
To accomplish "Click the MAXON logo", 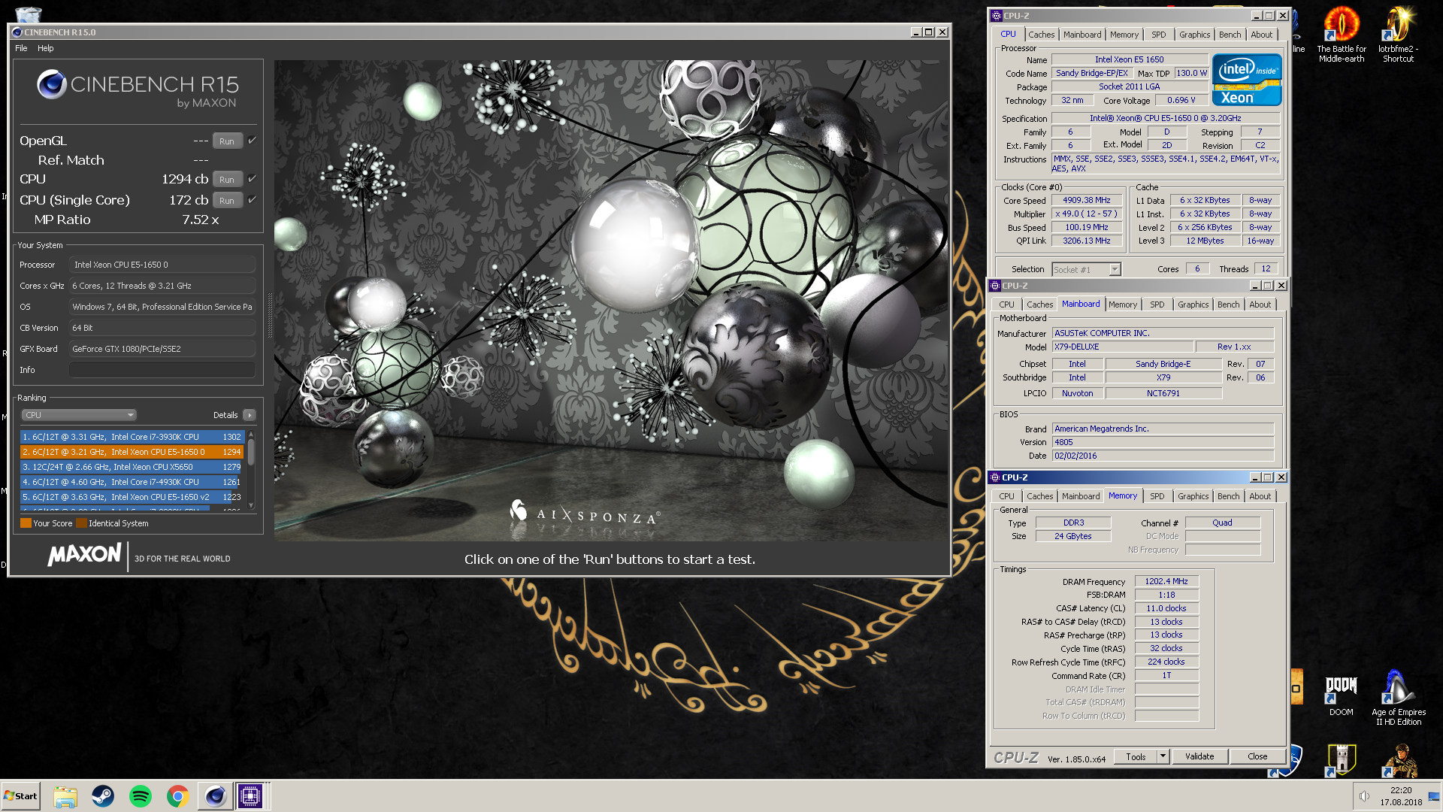I will coord(84,555).
